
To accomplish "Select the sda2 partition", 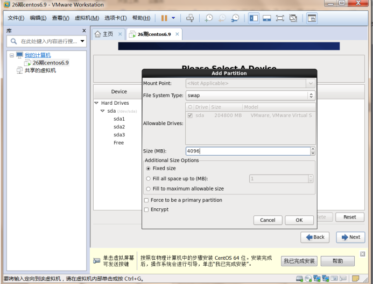I will click(x=119, y=127).
